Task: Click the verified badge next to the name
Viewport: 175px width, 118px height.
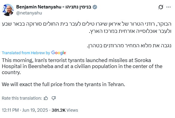Action: 95,7
